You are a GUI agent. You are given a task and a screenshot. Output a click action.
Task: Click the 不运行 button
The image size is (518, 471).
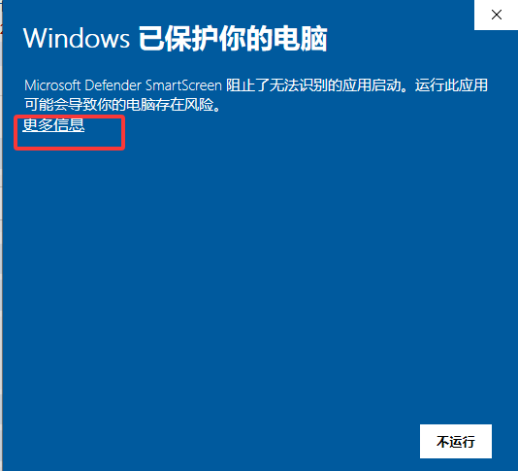[456, 441]
